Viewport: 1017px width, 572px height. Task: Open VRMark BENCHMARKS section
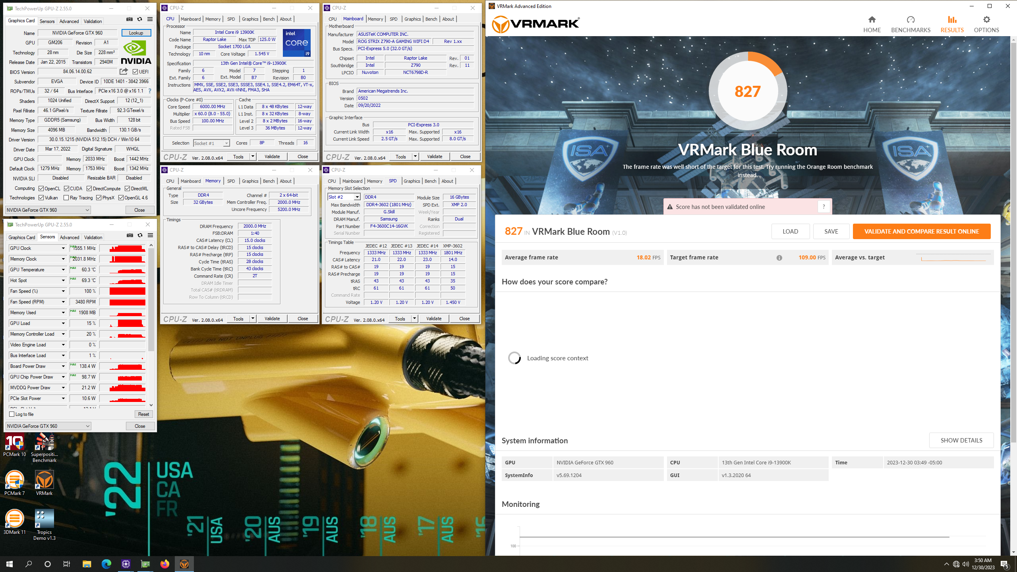(911, 24)
